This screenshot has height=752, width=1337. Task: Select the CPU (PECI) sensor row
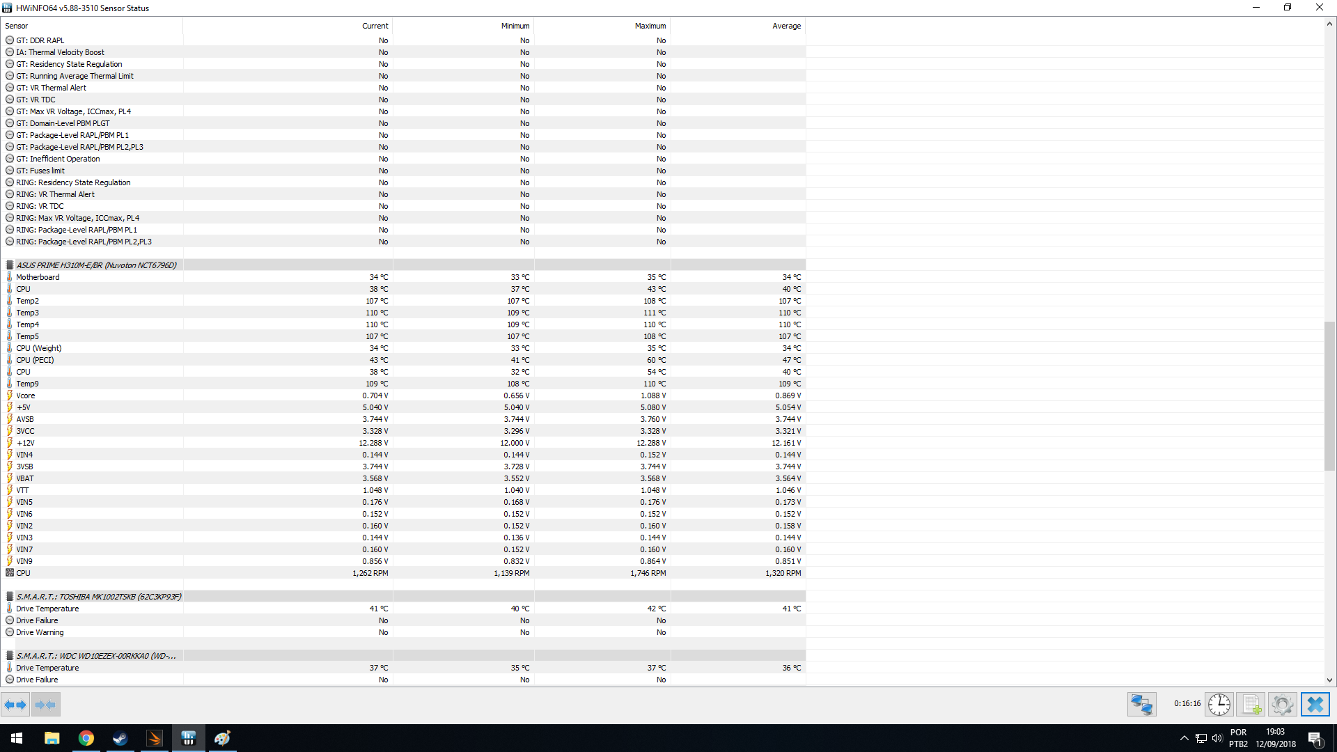coord(404,360)
